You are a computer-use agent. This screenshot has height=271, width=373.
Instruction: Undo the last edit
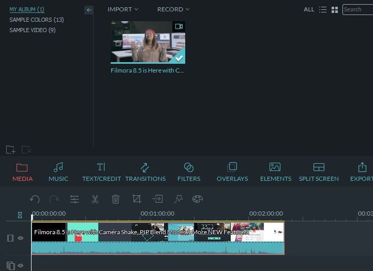pyautogui.click(x=35, y=199)
